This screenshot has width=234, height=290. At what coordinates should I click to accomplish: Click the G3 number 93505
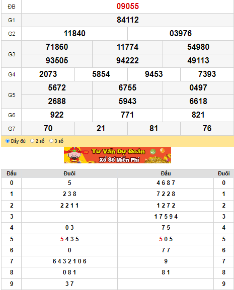coord(57,60)
